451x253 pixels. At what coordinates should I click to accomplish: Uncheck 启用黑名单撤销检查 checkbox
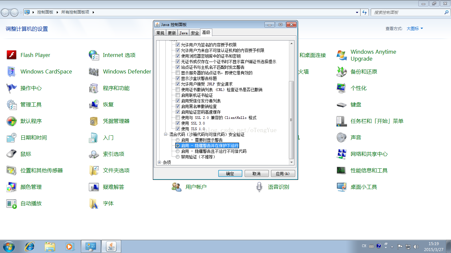178,106
